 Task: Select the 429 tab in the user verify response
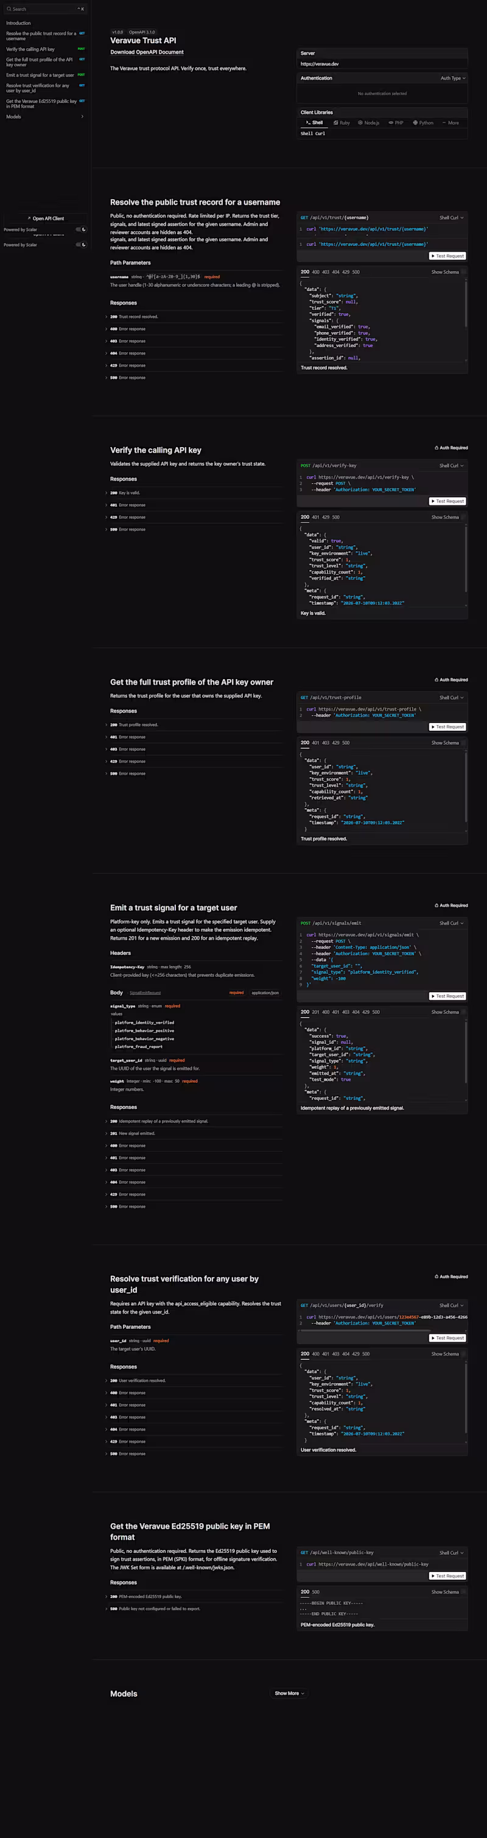click(356, 1353)
